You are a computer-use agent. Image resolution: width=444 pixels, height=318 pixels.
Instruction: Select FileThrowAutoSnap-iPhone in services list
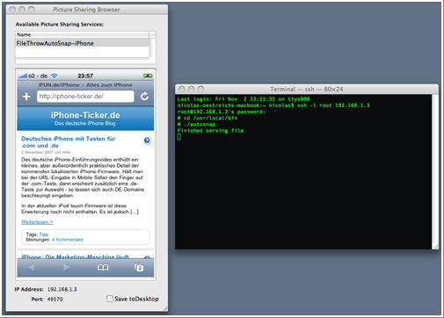(83, 43)
